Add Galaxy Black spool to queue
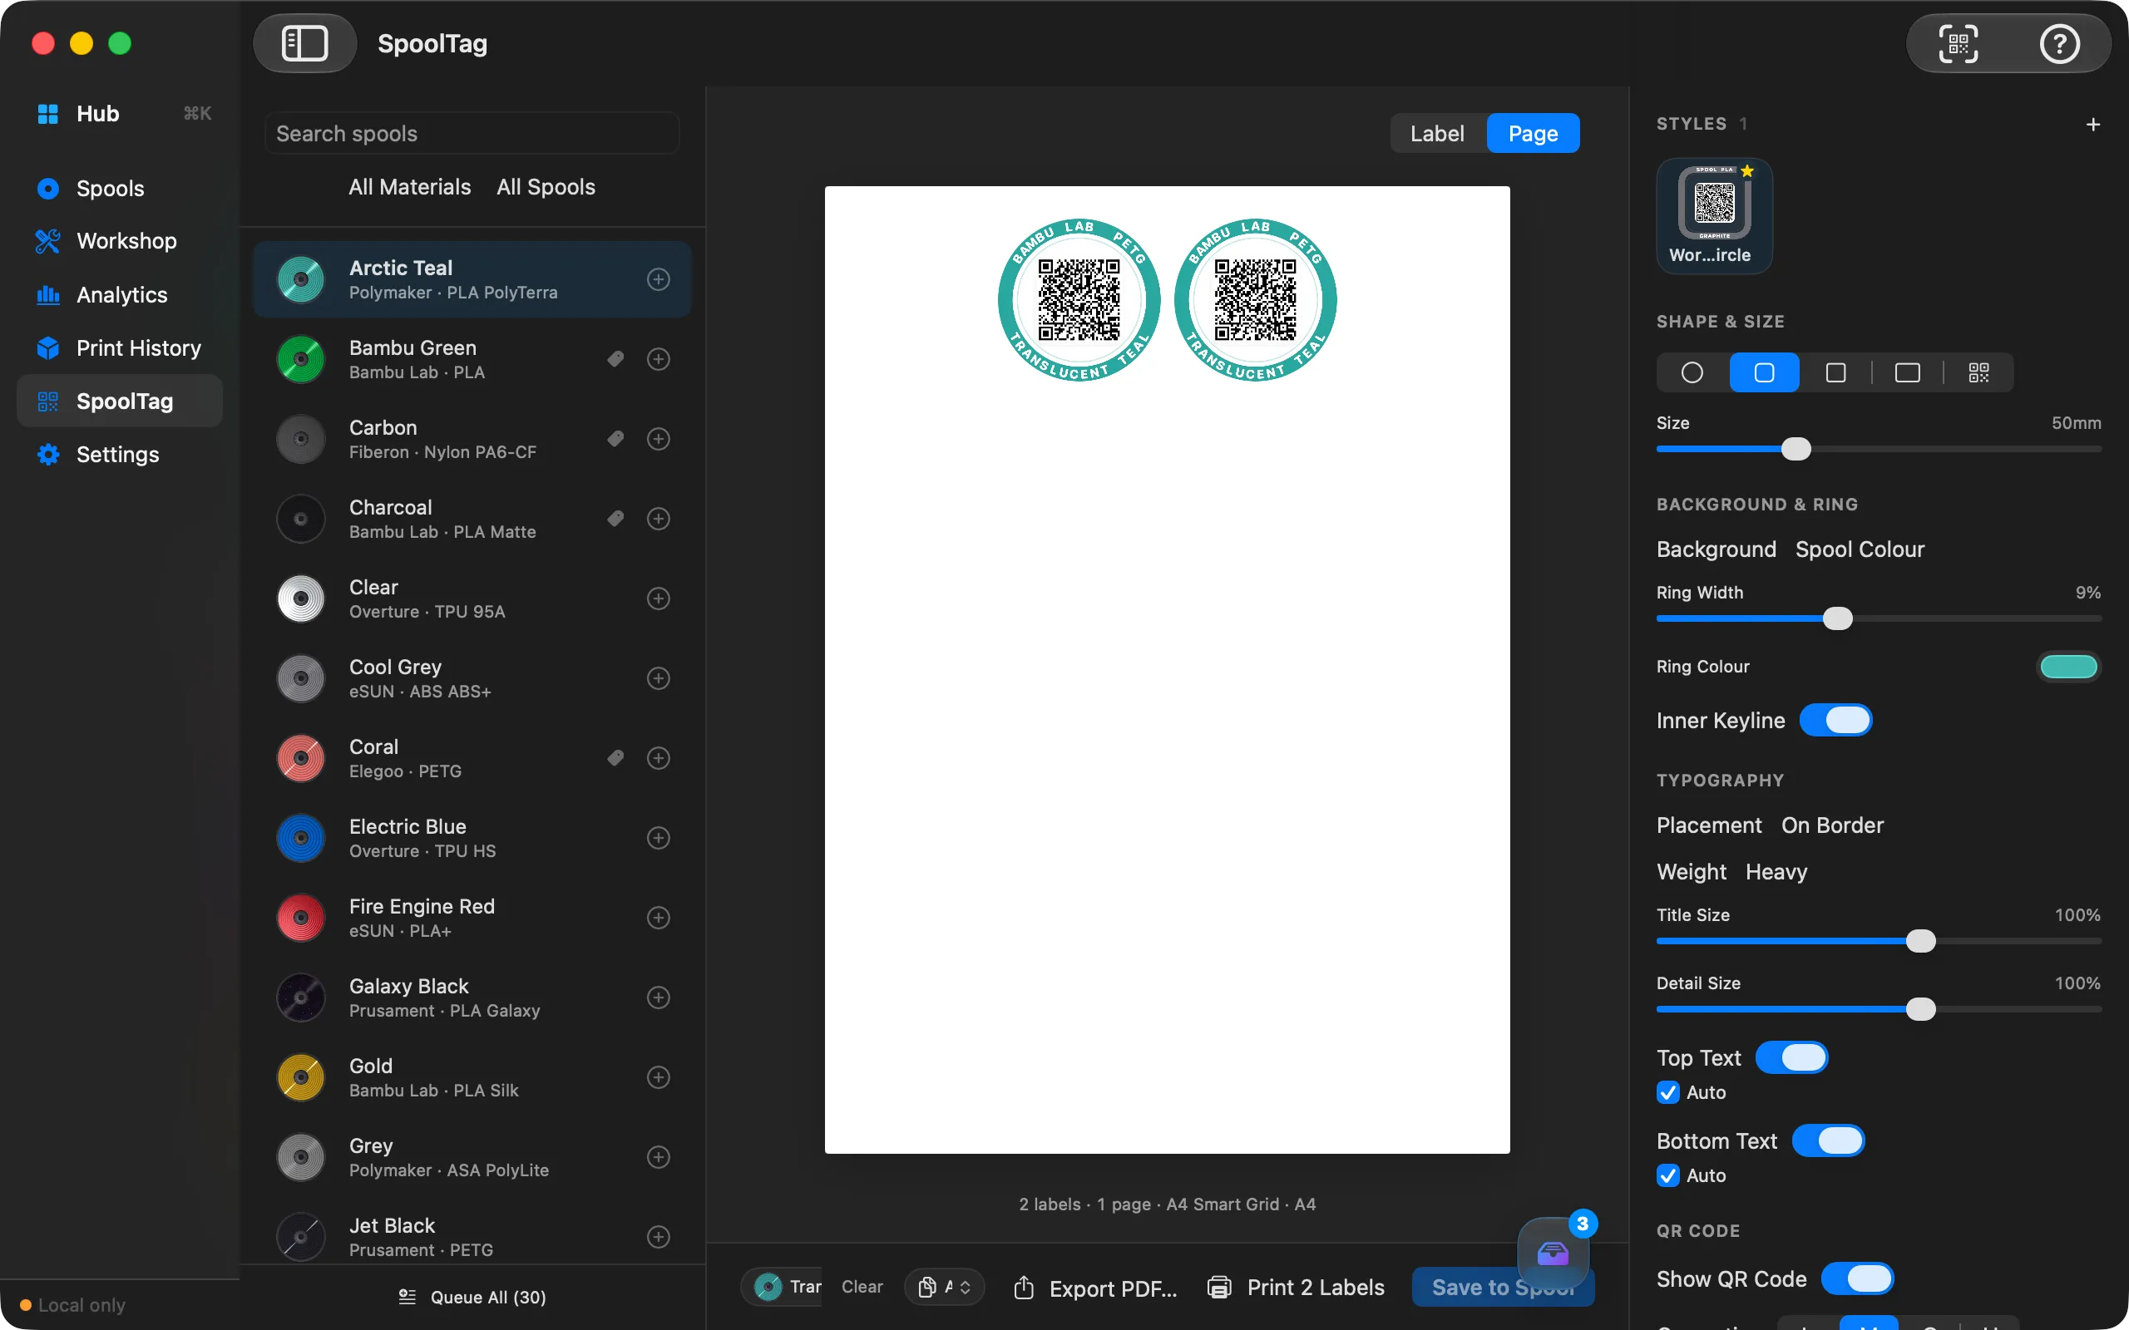Image resolution: width=2129 pixels, height=1330 pixels. (658, 997)
